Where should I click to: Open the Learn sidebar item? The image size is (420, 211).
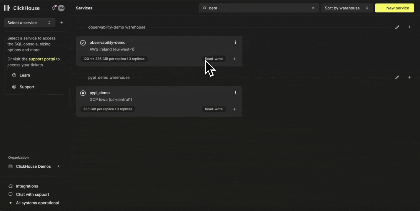pos(25,75)
